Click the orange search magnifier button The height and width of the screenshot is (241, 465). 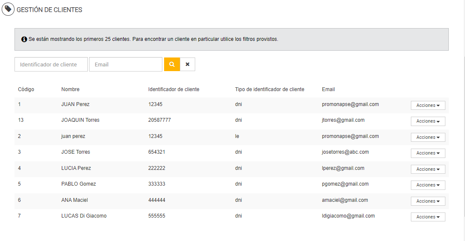(x=172, y=64)
